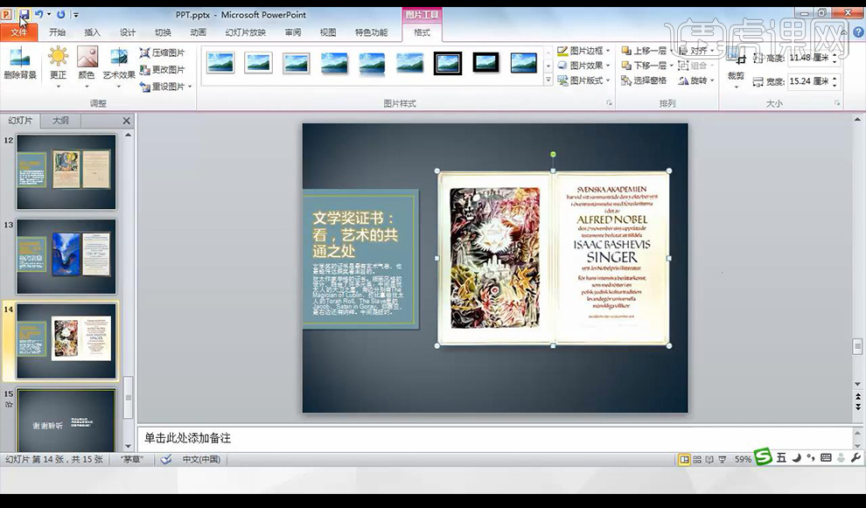The height and width of the screenshot is (508, 866).
Task: Close the slide thumbnail pane
Action: point(127,121)
